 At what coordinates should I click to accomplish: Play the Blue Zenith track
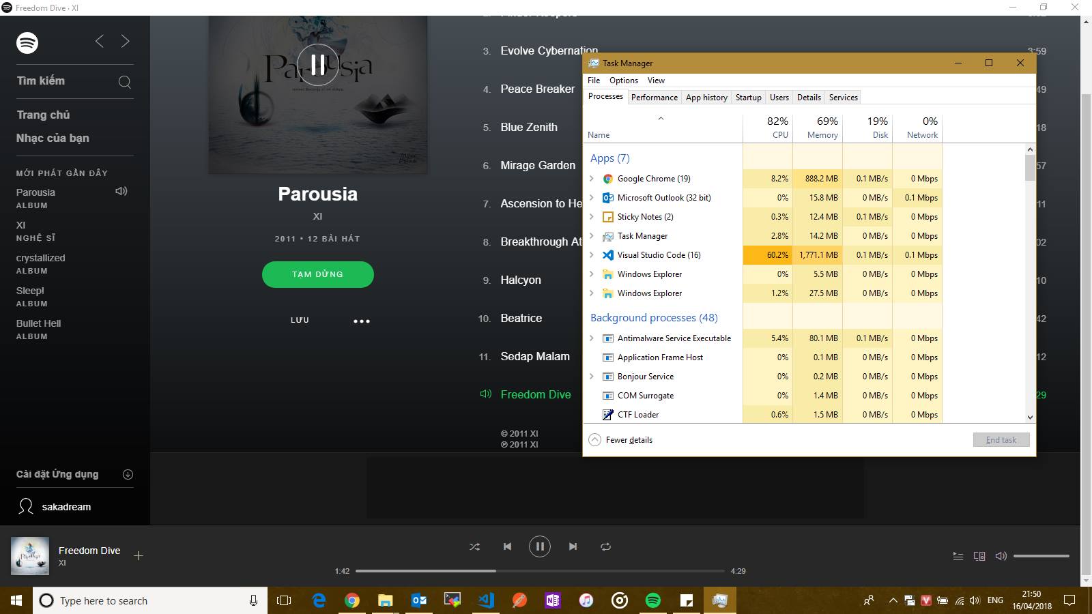(x=529, y=127)
